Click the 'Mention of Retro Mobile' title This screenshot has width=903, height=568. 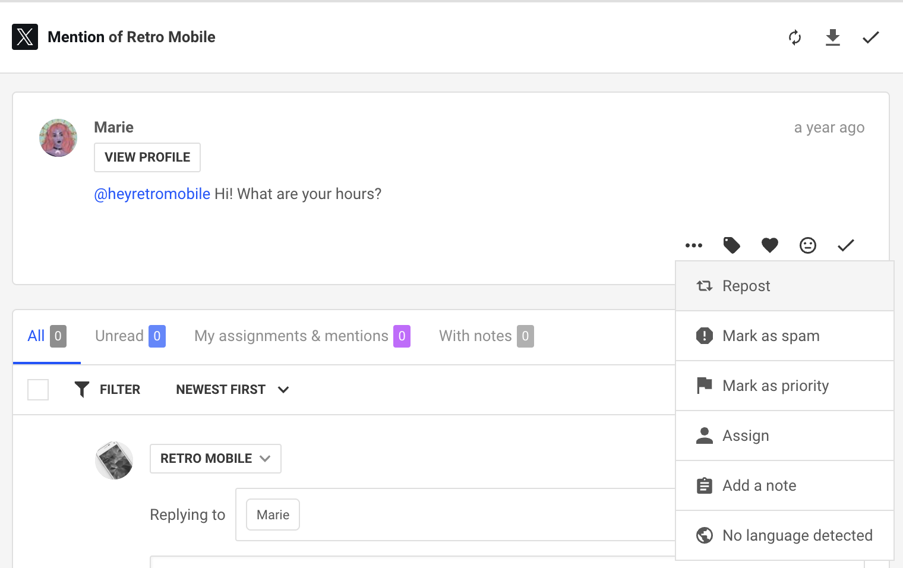tap(131, 37)
